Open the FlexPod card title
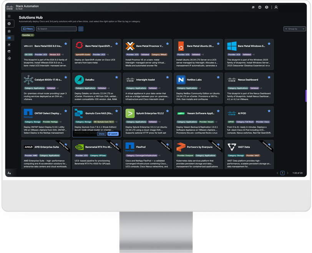The width and height of the screenshot is (312, 253). (x=141, y=147)
